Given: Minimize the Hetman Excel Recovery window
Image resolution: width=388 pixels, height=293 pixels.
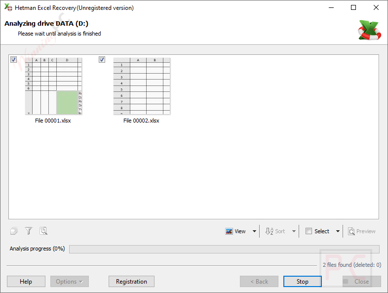Looking at the screenshot, I should 331,7.
